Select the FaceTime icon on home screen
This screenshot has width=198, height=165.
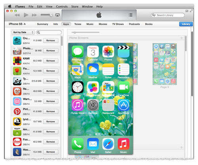pyautogui.click(x=124, y=87)
